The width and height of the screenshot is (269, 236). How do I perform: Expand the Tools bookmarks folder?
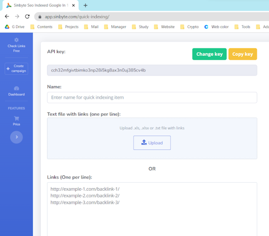[x=245, y=27]
